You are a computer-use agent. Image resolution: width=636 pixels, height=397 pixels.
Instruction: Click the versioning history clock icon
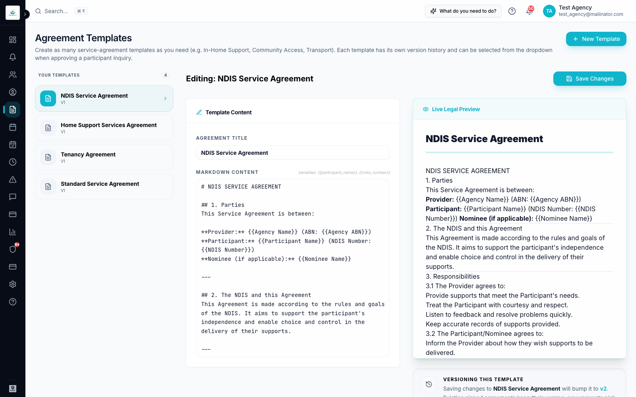point(429,384)
